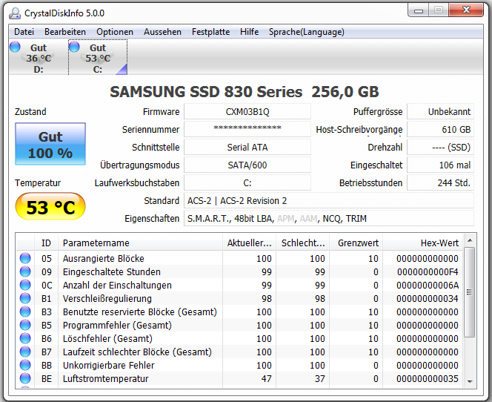Click hex value 00000000006A
Viewport: 492px width, 402px height.
coord(428,285)
